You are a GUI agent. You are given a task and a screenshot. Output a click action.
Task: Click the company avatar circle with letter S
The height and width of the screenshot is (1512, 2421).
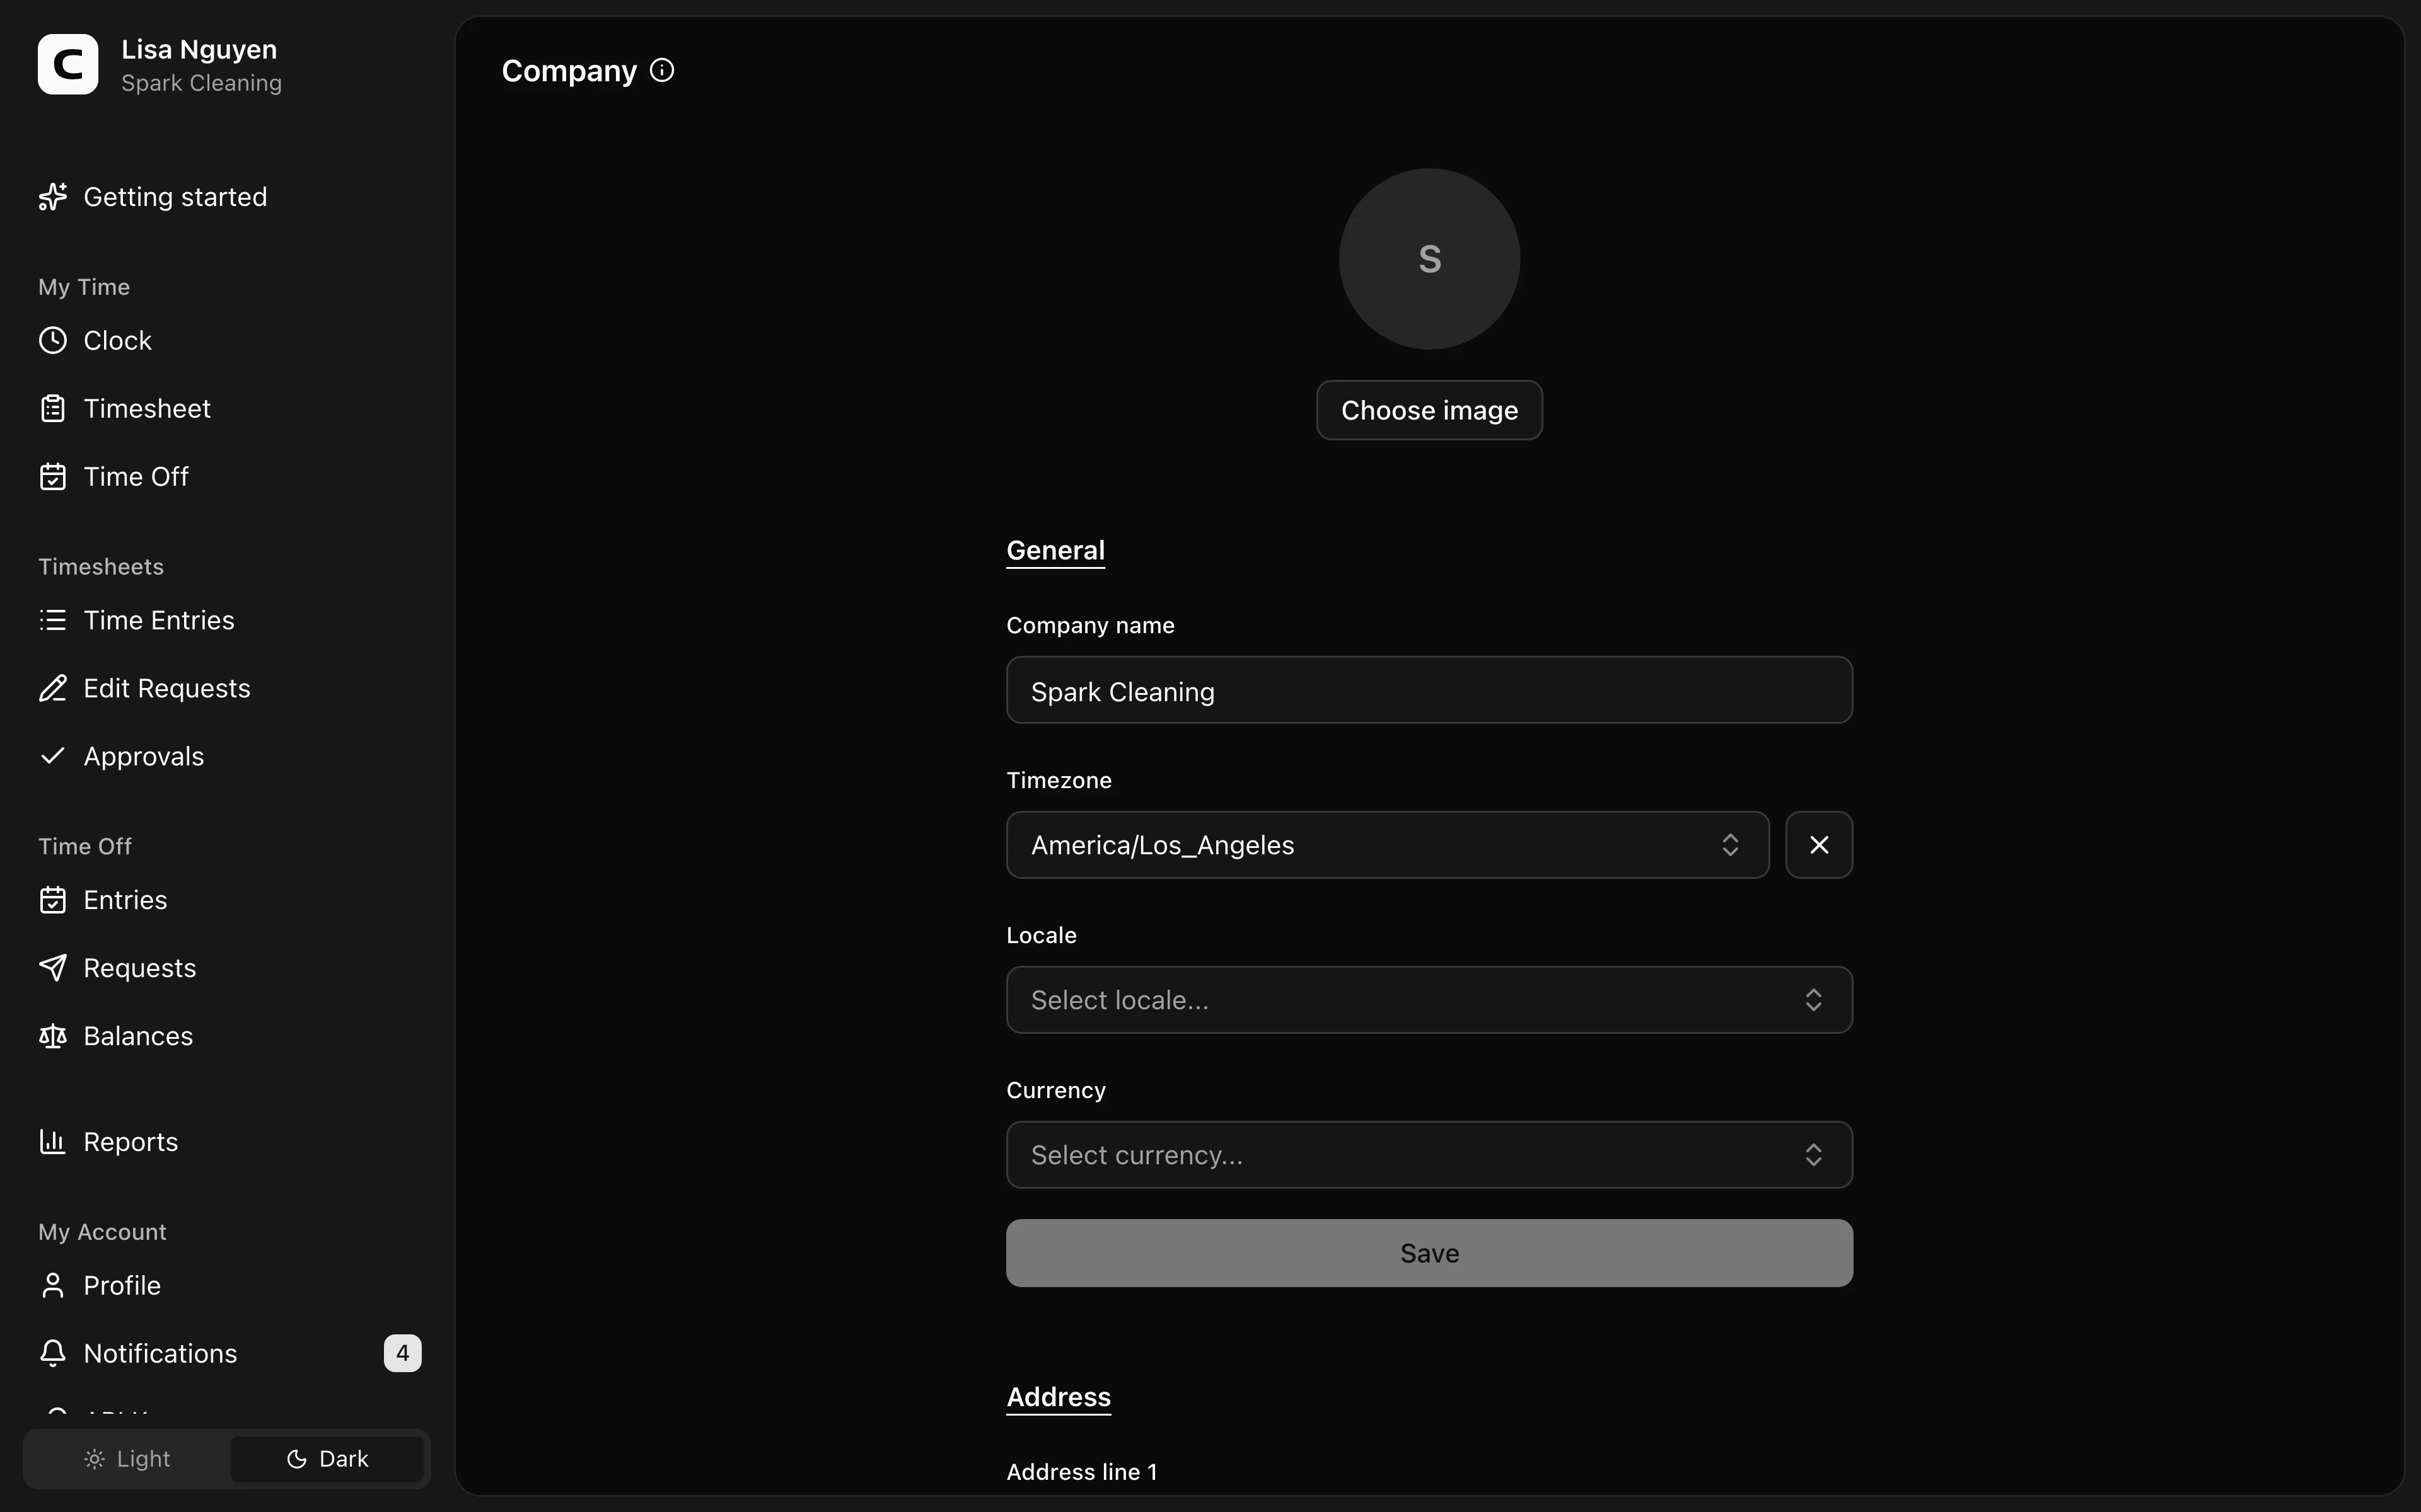[x=1429, y=259]
